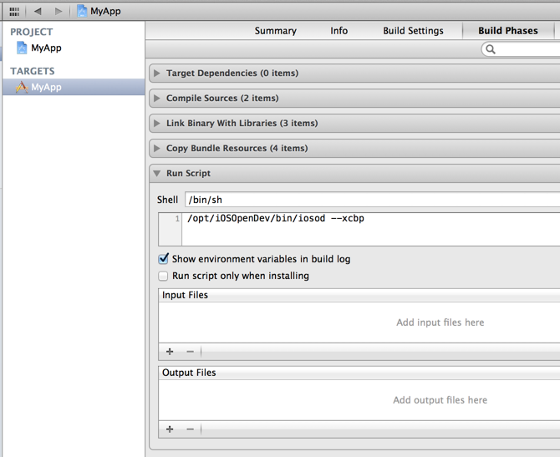Go forward with the right arrow
The image size is (560, 457).
pos(58,11)
